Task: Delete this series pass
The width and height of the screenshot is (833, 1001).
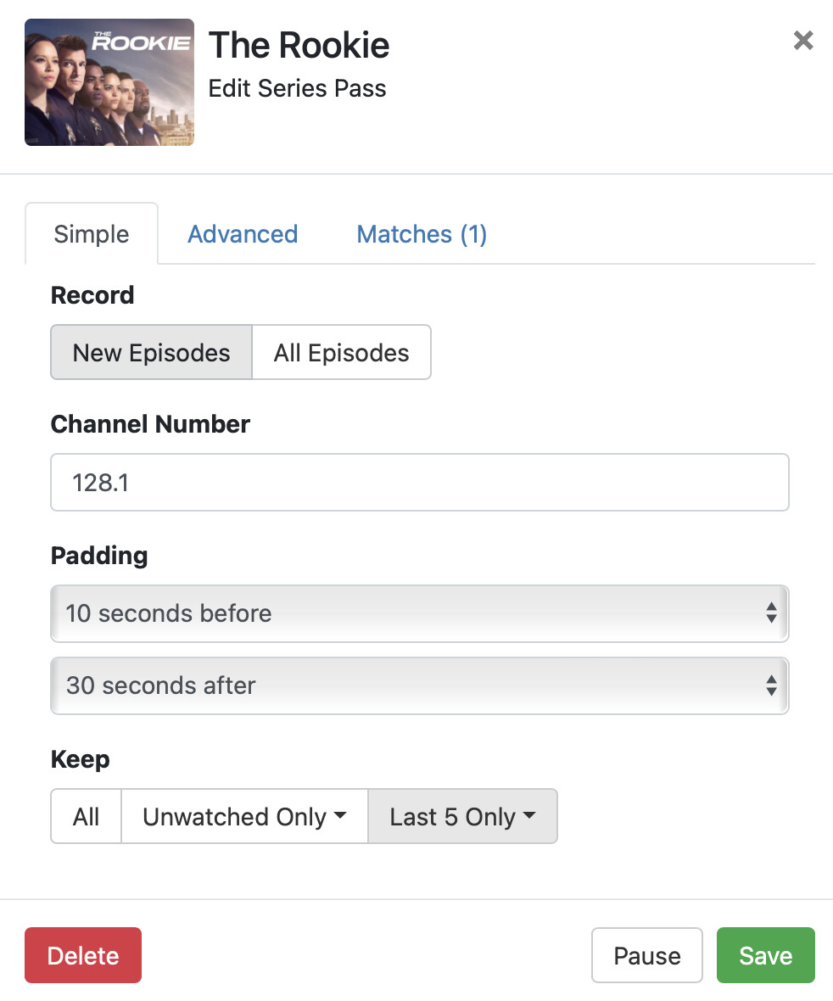Action: coord(83,956)
